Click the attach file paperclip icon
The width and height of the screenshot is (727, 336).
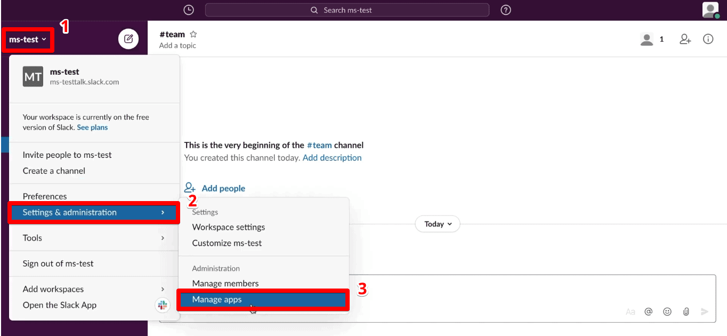tap(686, 311)
